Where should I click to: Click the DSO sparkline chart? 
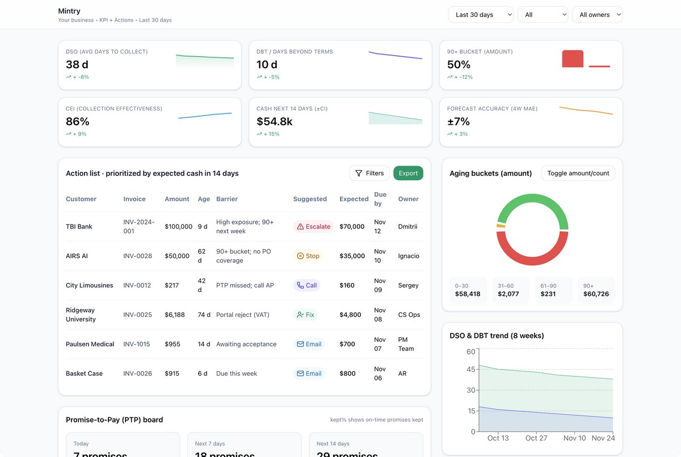pos(205,61)
